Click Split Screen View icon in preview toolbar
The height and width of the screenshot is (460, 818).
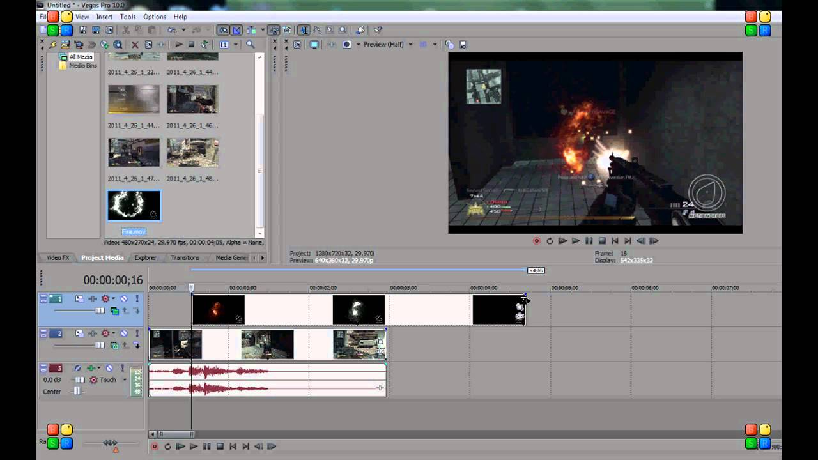click(x=347, y=45)
